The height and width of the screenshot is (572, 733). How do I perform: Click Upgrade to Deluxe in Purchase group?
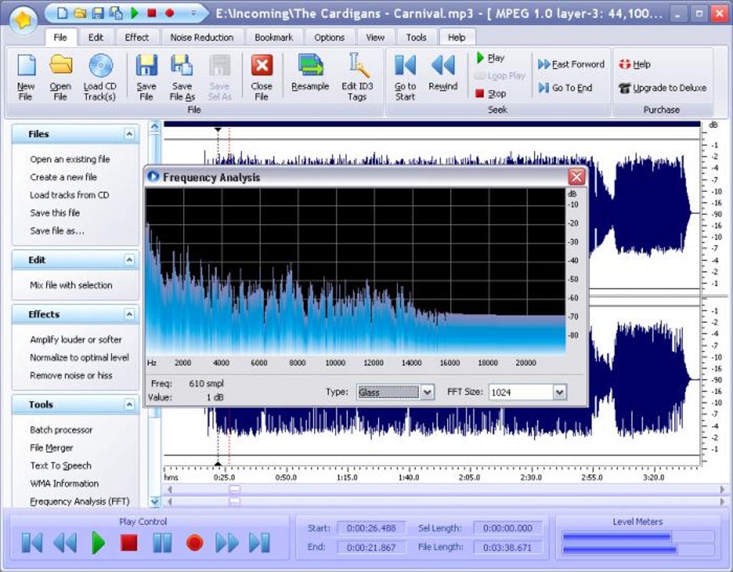[663, 88]
